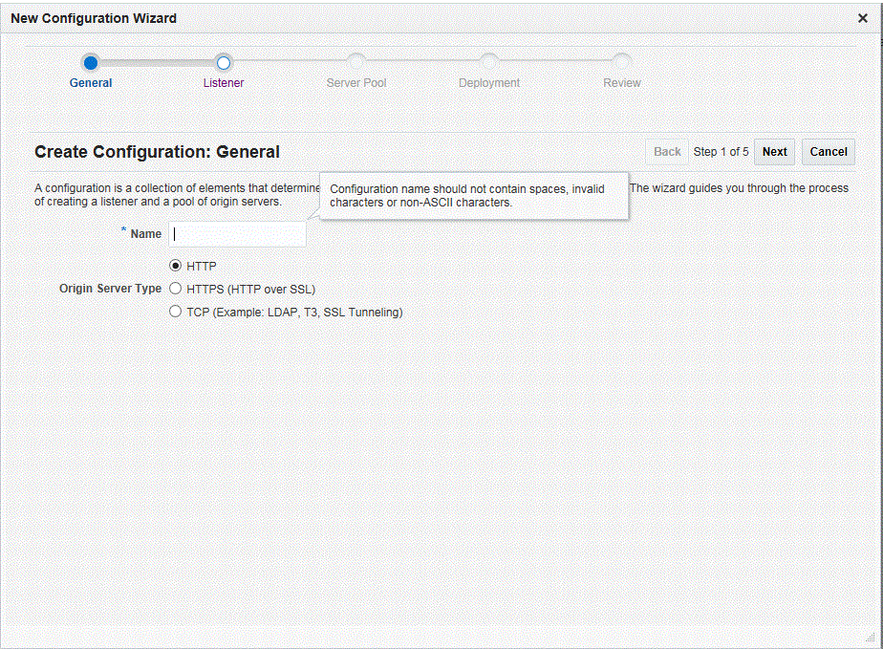The height and width of the screenshot is (649, 883).
Task: Select TCP origin server type radio
Action: point(175,312)
